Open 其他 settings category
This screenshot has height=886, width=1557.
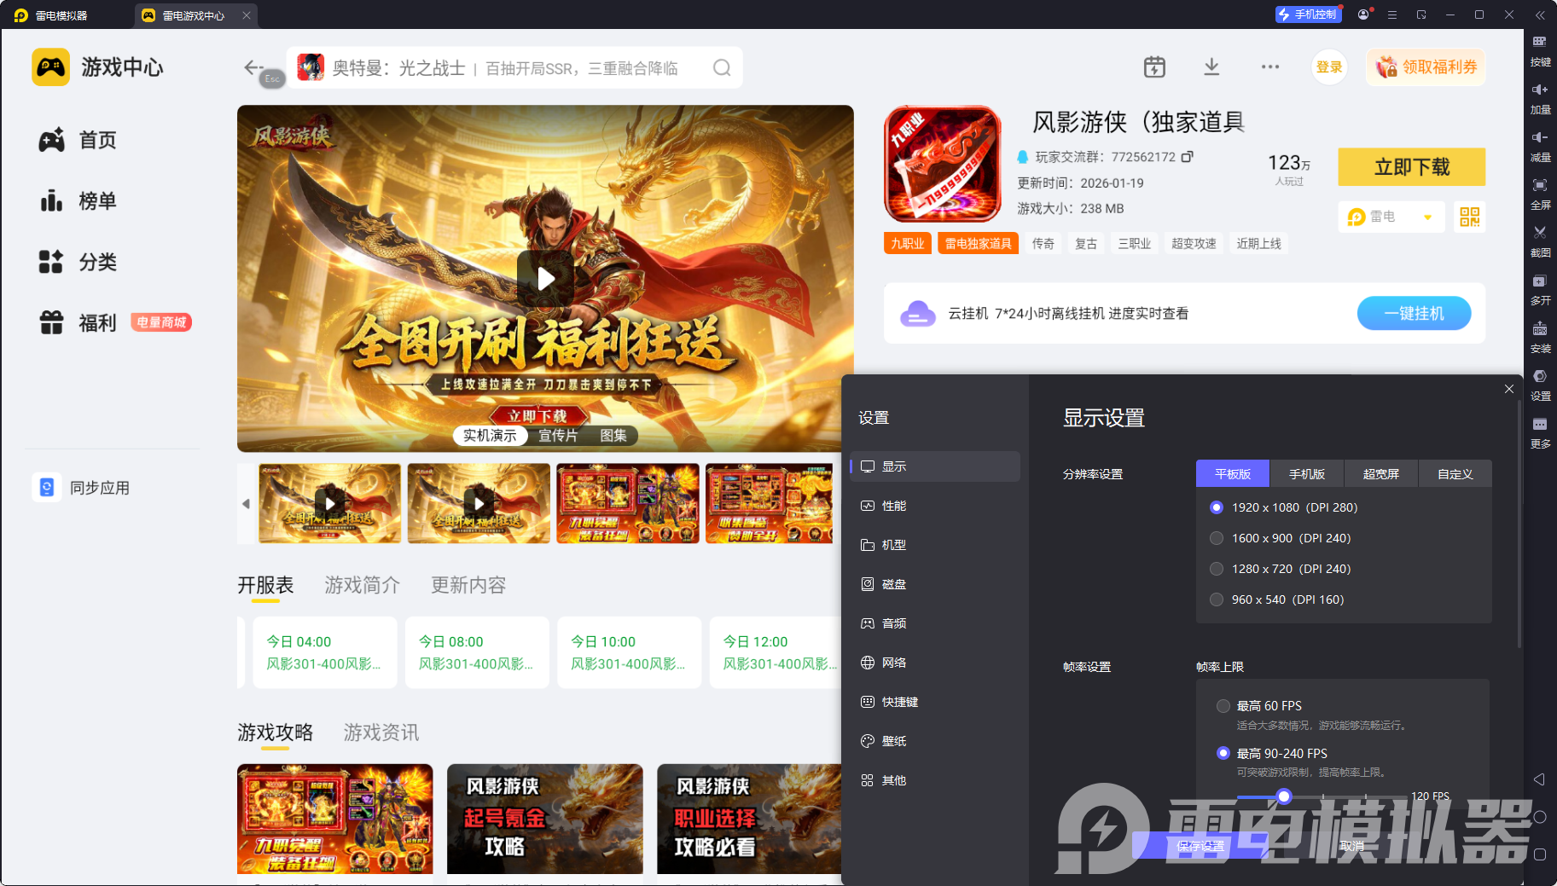[935, 780]
